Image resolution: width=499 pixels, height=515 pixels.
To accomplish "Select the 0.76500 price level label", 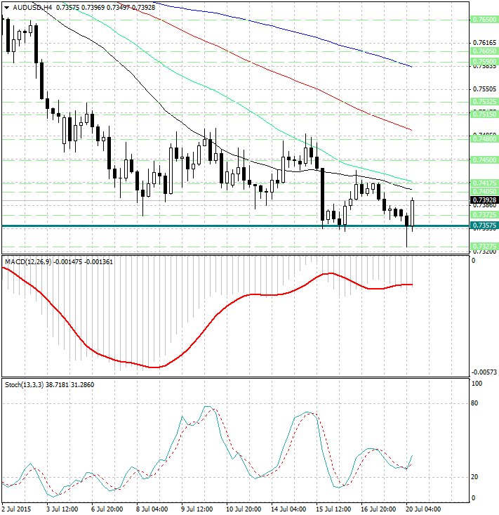I will coord(484,20).
